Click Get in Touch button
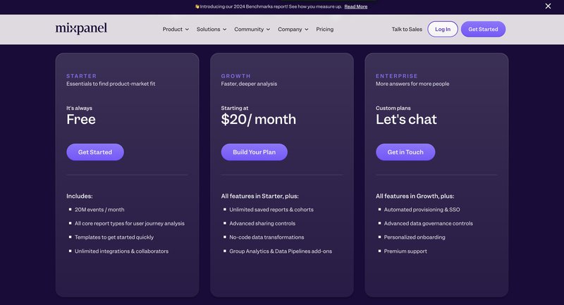This screenshot has height=305, width=564. (x=405, y=152)
